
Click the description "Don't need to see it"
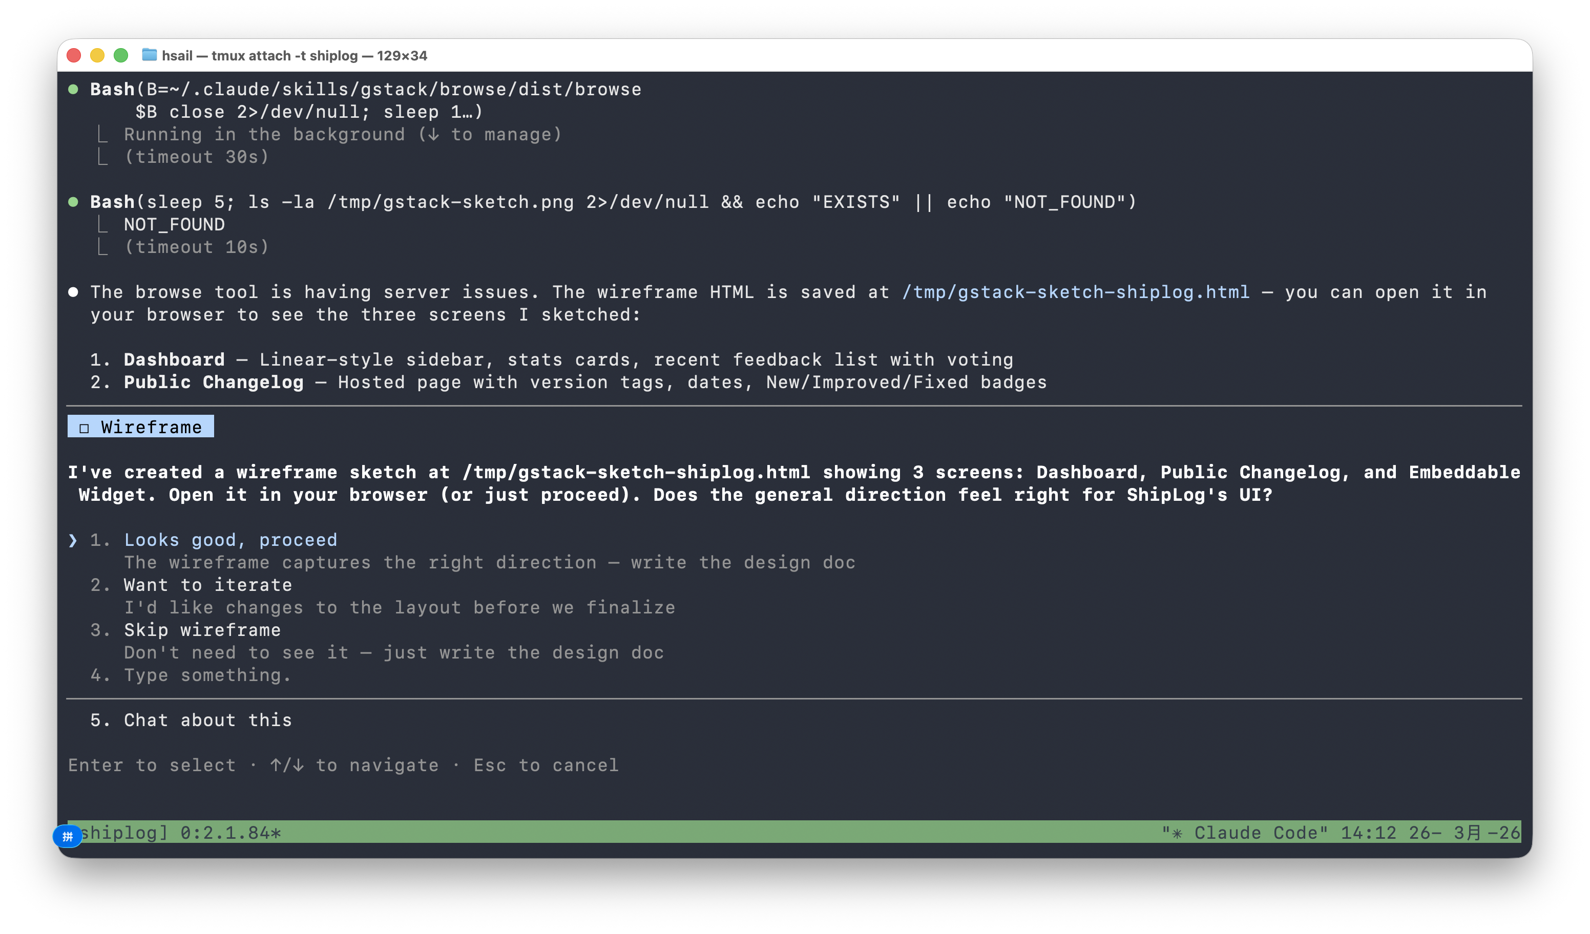coord(236,653)
